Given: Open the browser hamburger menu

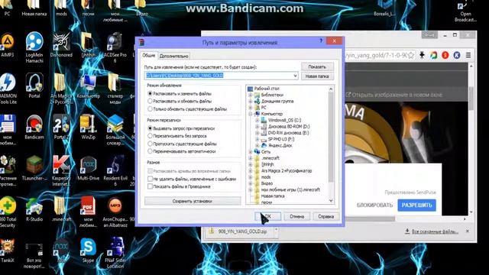Looking at the screenshot, I should pos(468,55).
